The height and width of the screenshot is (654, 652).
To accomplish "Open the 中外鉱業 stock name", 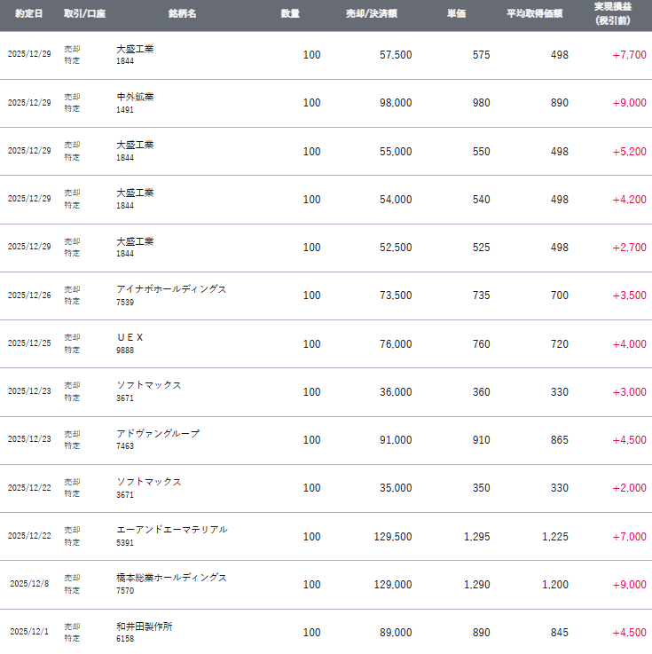I will tap(135, 97).
